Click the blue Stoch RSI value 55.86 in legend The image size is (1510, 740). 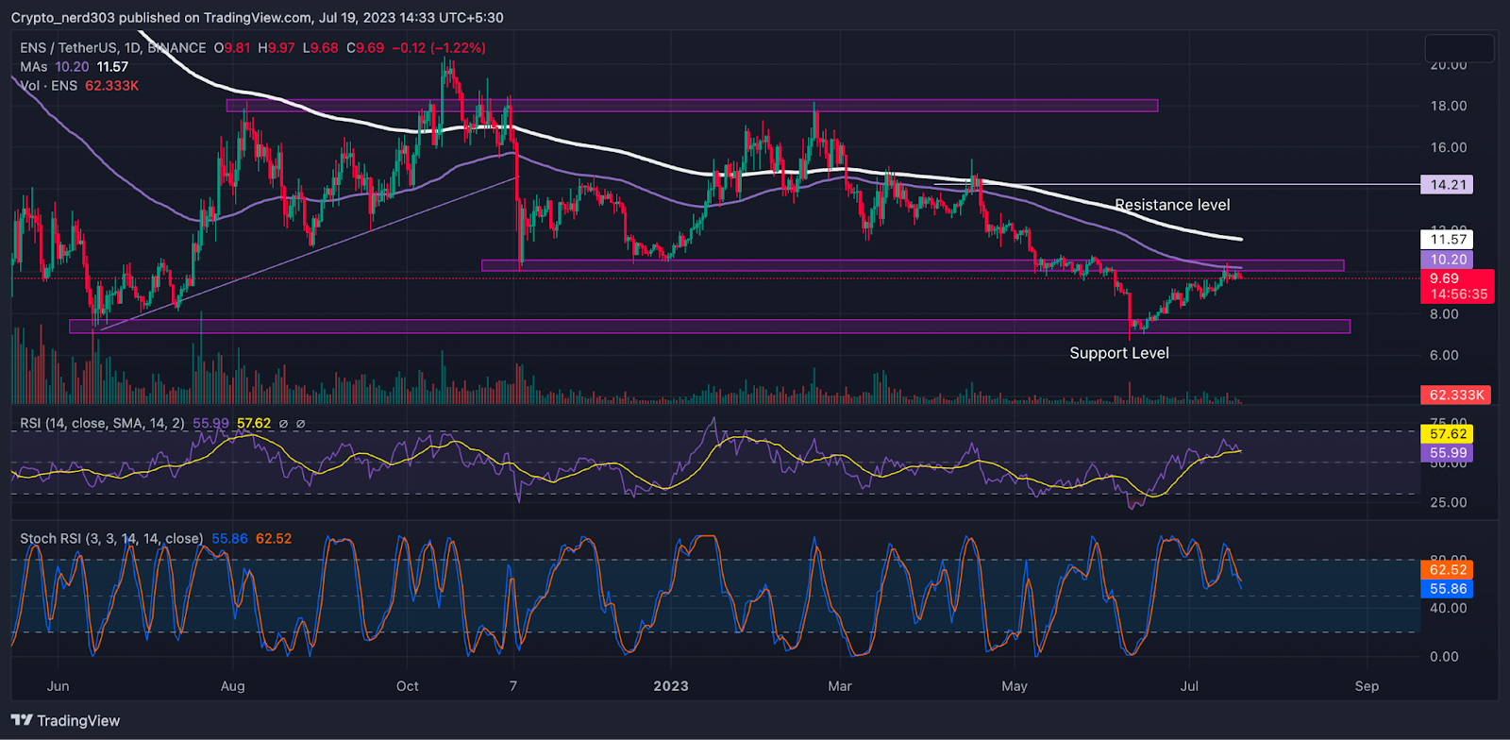click(x=229, y=538)
